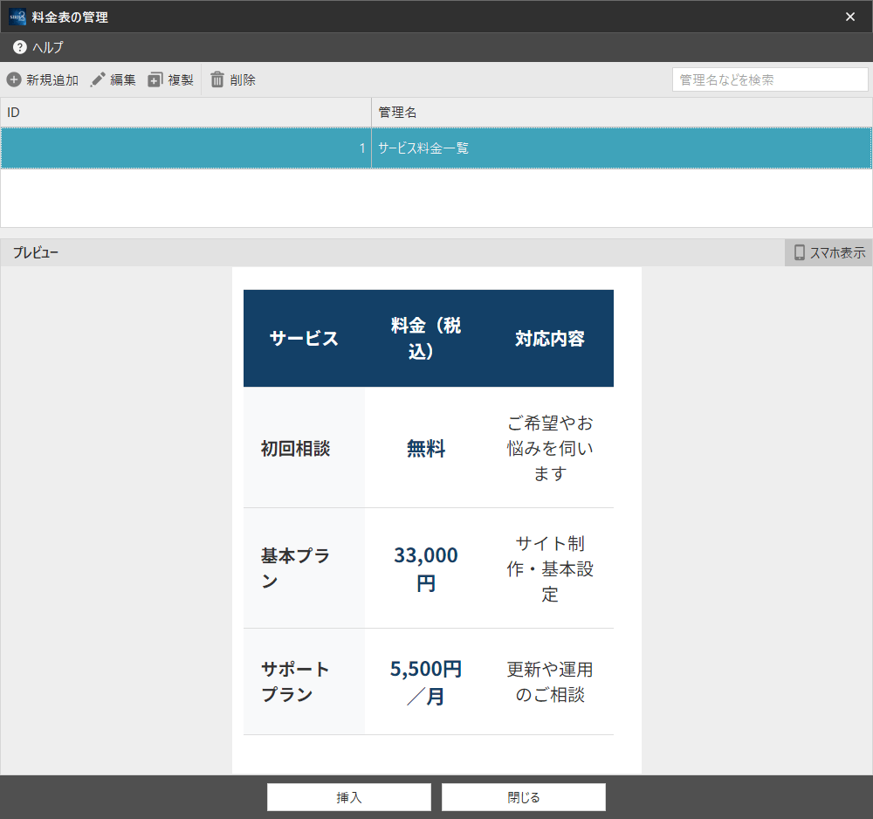Screen dimensions: 873x819
Task: Click the サイト制作・基本設定 description
Action: click(x=550, y=568)
